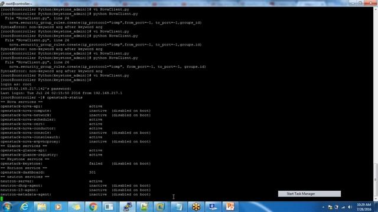Click the 'Last login: Tue Jul 26' line
The image size is (378, 212).
[61, 93]
